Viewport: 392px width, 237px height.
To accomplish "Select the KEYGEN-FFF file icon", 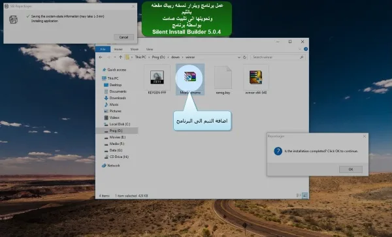I will point(157,78).
